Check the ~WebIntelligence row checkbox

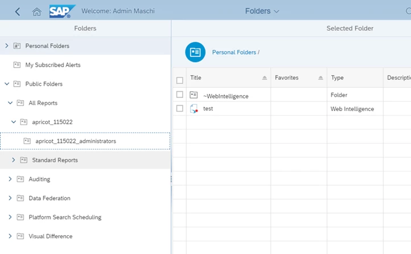(179, 95)
